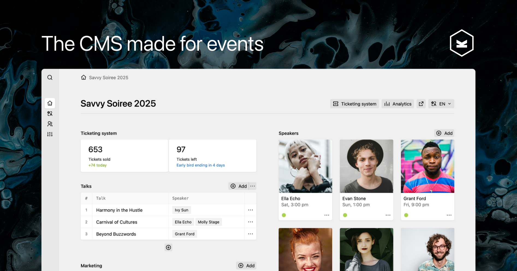
Task: Open the search in the sidebar
Action: 50,77
